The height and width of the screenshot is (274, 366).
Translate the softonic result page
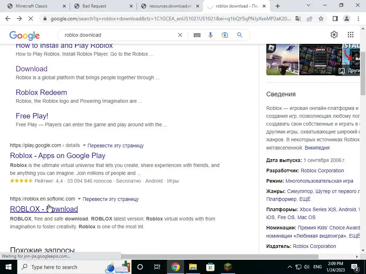(111, 199)
